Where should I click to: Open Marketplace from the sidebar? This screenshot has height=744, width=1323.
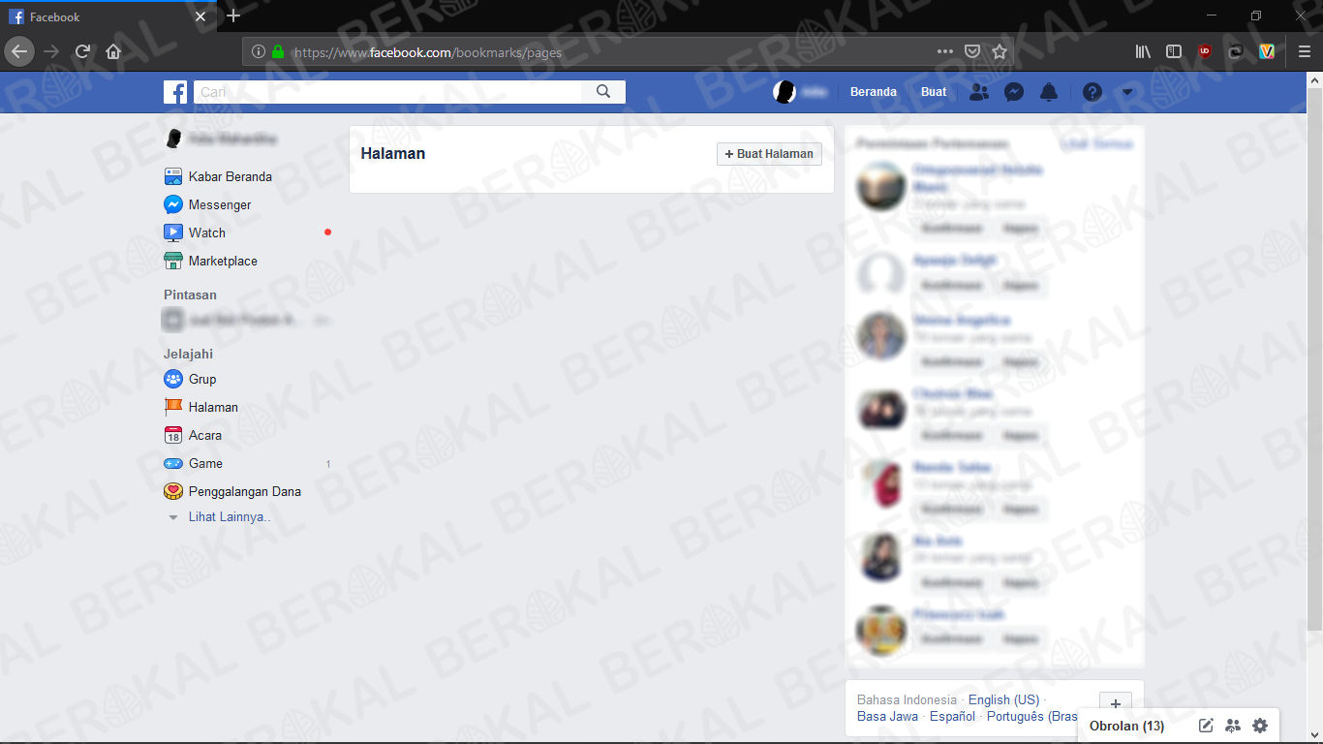pos(225,261)
